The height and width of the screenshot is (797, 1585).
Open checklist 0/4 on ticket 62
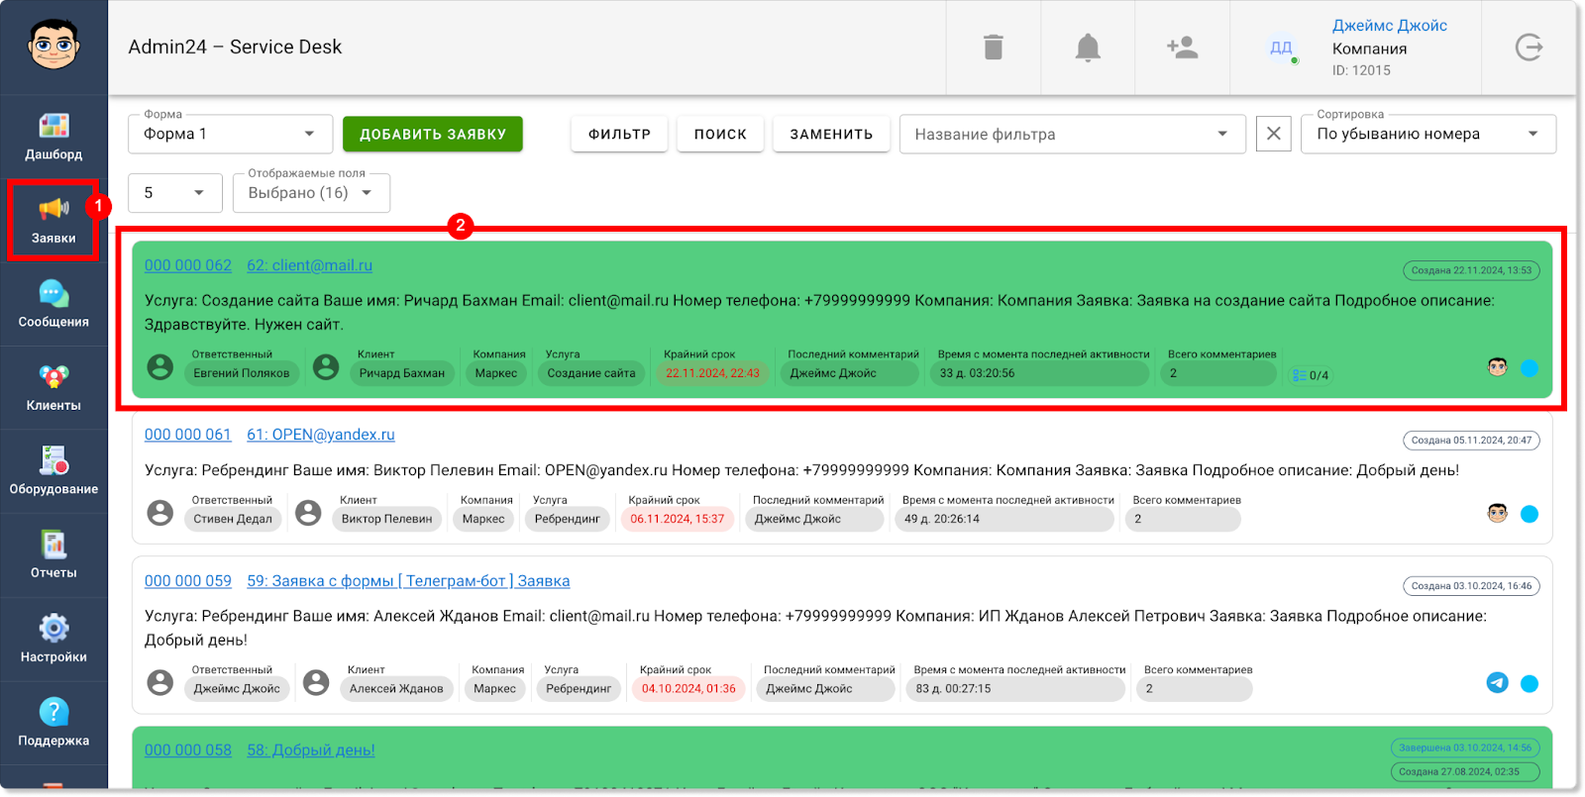[1311, 375]
